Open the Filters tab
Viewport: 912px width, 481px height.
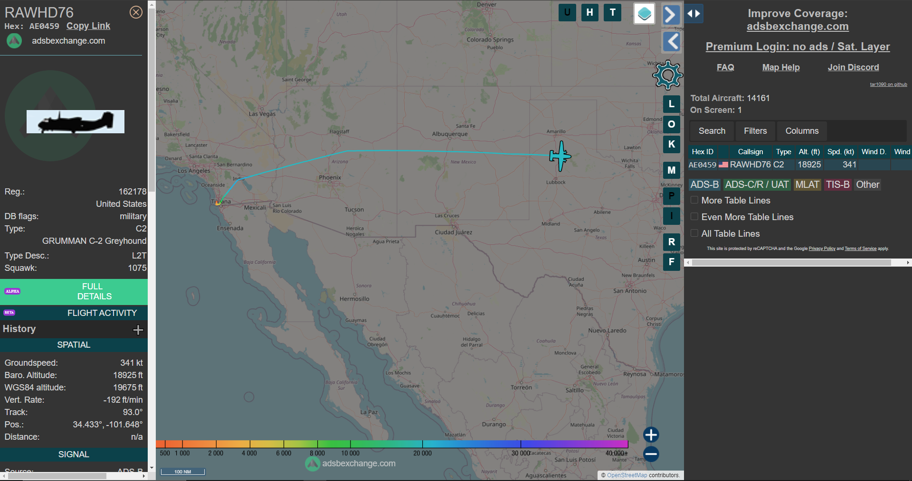click(755, 131)
